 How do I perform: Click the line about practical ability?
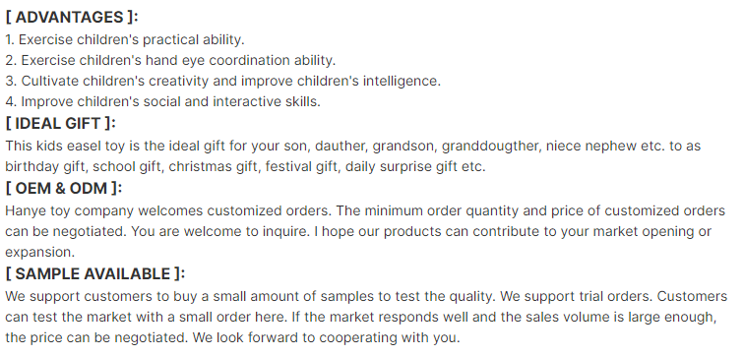pos(125,39)
